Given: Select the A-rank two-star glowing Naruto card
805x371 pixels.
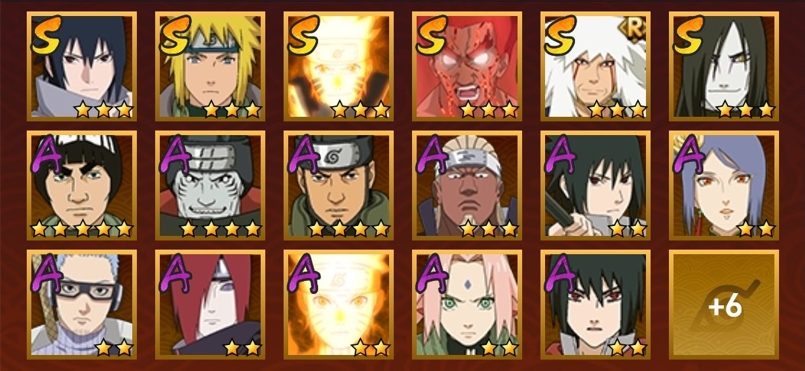Looking at the screenshot, I should pyautogui.click(x=339, y=305).
